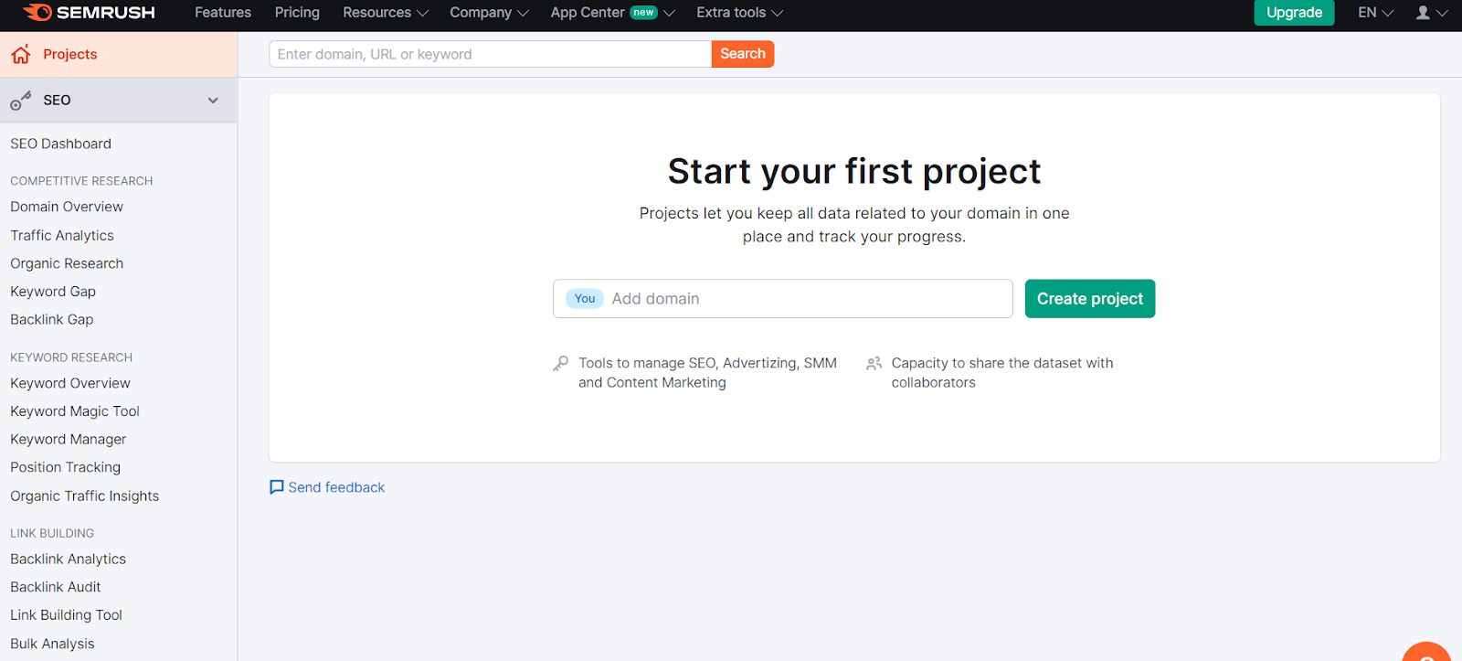
Task: Open the EN language selector
Action: [x=1375, y=13]
